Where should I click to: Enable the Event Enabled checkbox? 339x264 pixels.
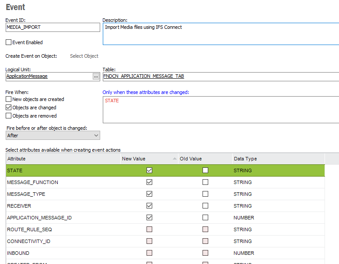pos(8,42)
